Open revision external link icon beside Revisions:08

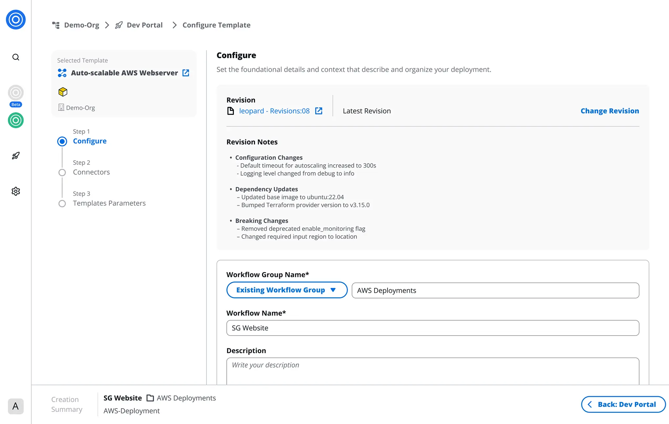(x=319, y=111)
